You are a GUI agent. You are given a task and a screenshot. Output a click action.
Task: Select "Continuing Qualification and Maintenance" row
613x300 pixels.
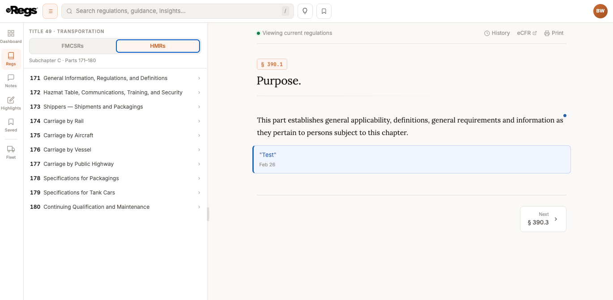pyautogui.click(x=115, y=207)
